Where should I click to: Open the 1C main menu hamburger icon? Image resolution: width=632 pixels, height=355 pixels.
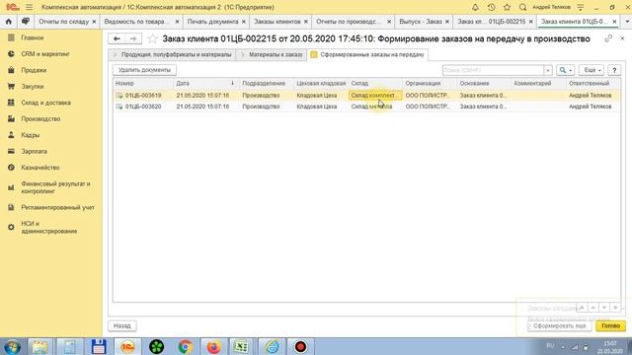click(x=29, y=7)
